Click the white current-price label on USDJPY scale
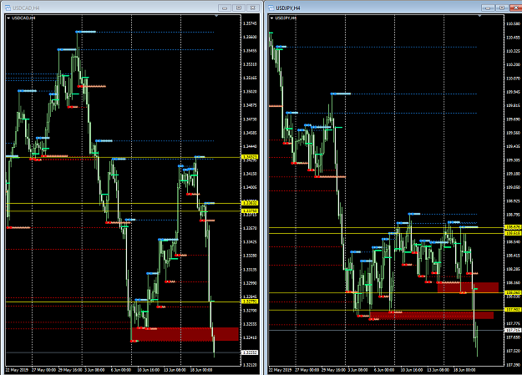This screenshot has width=522, height=375. coord(513,330)
